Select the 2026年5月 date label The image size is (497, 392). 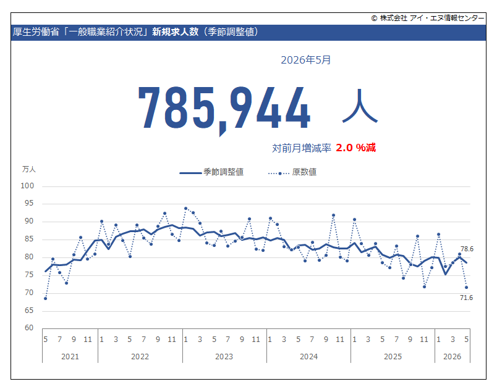(x=305, y=60)
